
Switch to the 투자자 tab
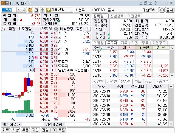(112, 43)
